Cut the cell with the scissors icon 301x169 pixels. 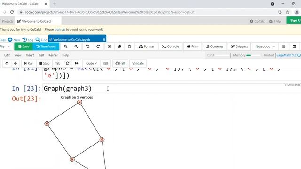(x=110, y=46)
